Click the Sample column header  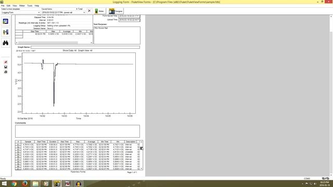point(28,142)
